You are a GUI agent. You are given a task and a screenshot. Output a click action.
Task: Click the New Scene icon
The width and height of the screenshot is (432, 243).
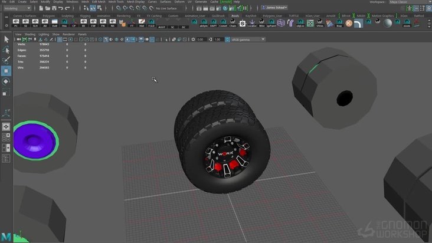click(x=41, y=8)
